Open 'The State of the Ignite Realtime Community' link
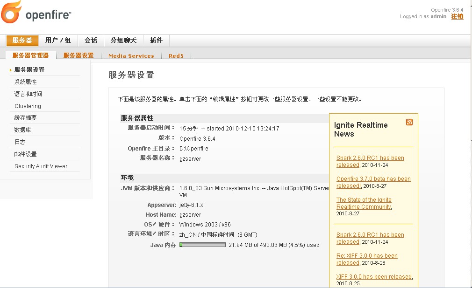 [364, 203]
